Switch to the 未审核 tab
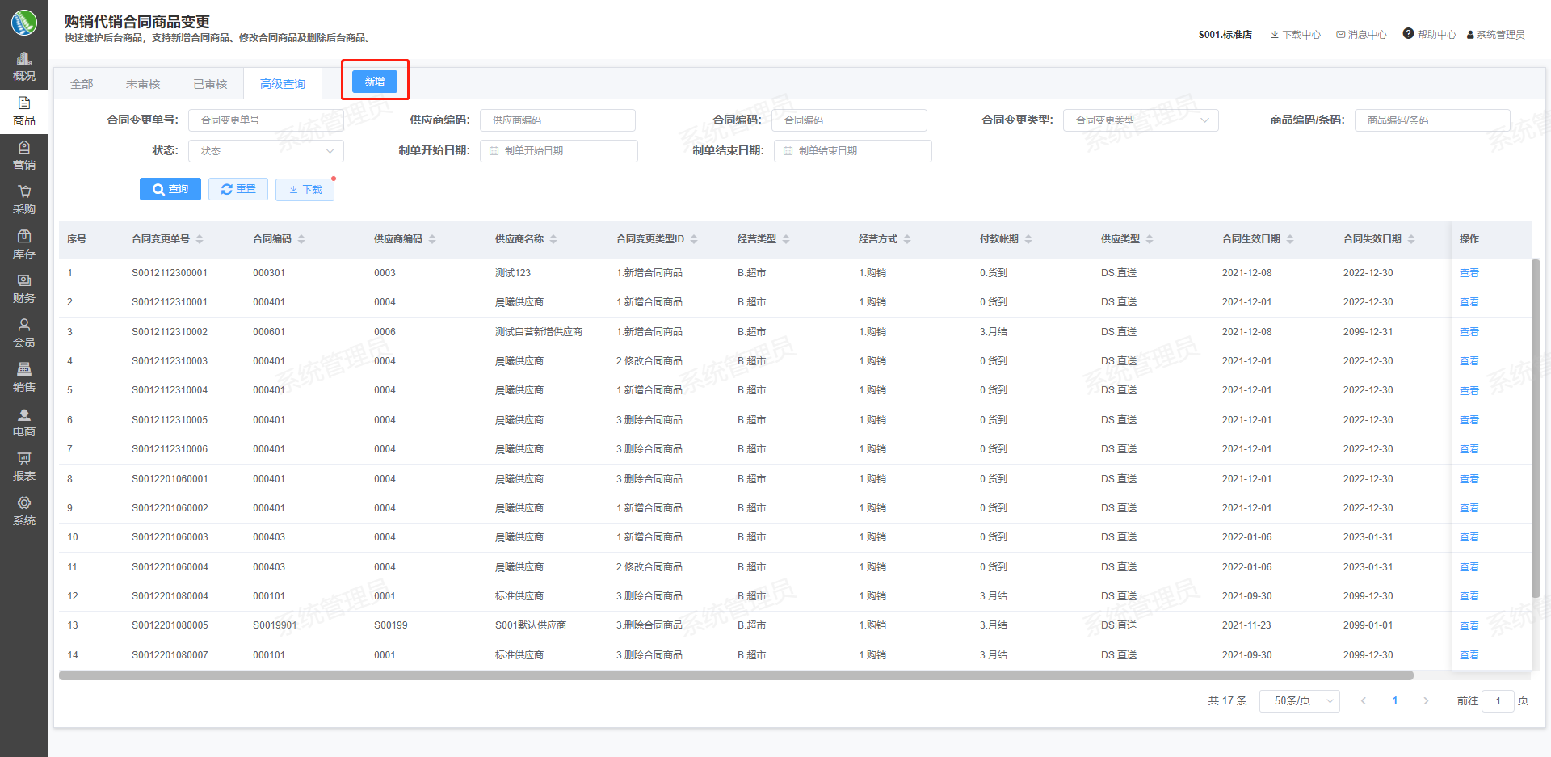 (x=143, y=84)
